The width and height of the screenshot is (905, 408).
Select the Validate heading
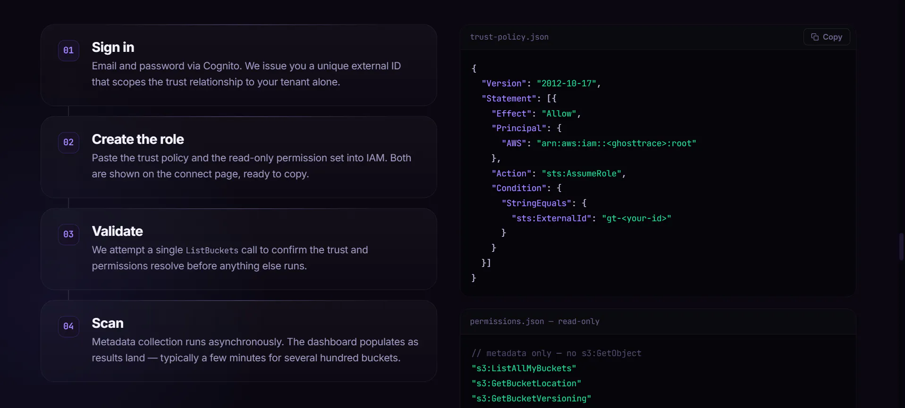pos(117,231)
